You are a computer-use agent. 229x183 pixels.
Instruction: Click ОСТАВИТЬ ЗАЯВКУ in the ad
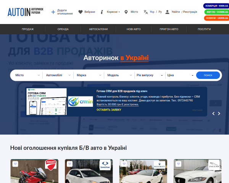[109, 110]
